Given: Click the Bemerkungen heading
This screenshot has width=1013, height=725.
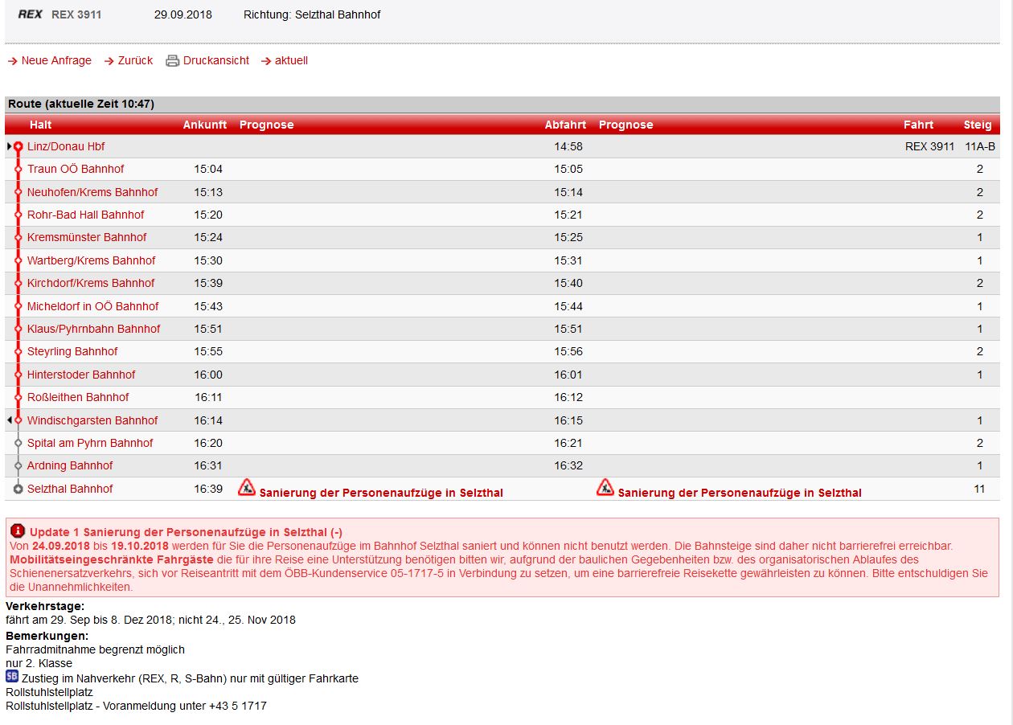Looking at the screenshot, I should click(x=47, y=636).
